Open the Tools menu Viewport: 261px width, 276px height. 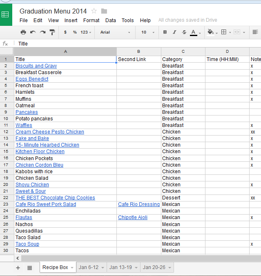(127, 20)
